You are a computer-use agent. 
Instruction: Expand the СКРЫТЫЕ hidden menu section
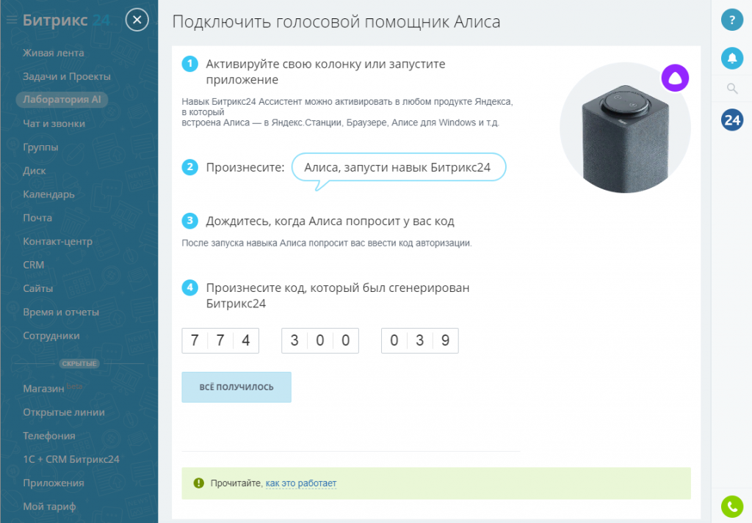coord(79,363)
